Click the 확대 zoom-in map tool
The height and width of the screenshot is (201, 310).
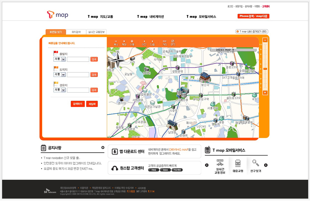tap(124, 42)
